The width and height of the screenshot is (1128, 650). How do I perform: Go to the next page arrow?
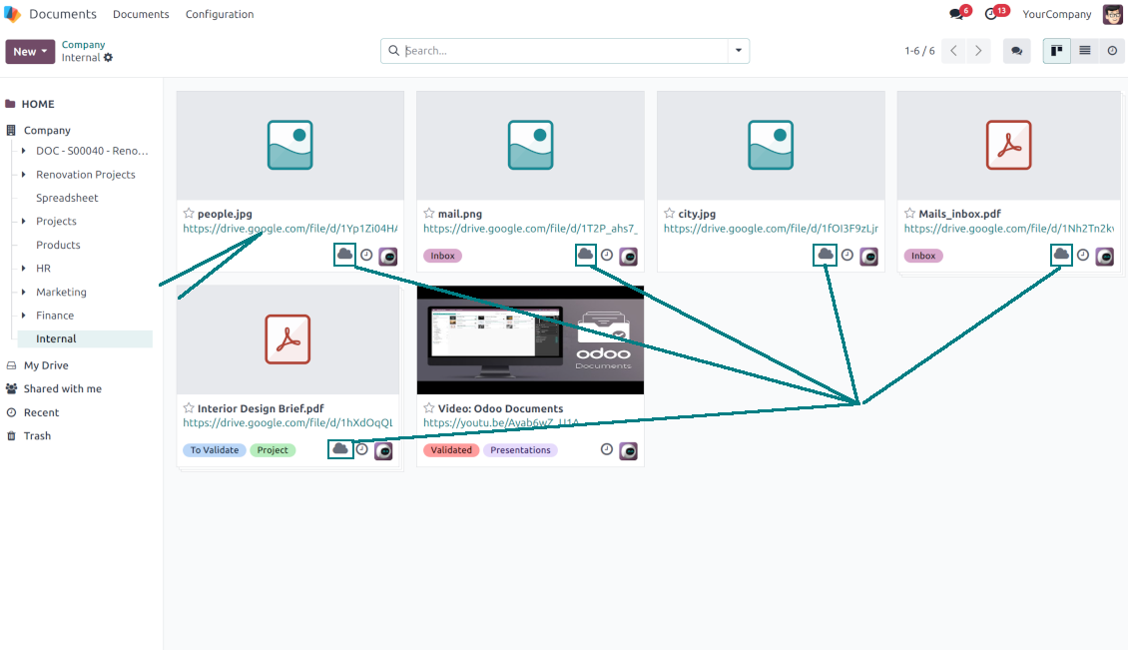coord(978,50)
